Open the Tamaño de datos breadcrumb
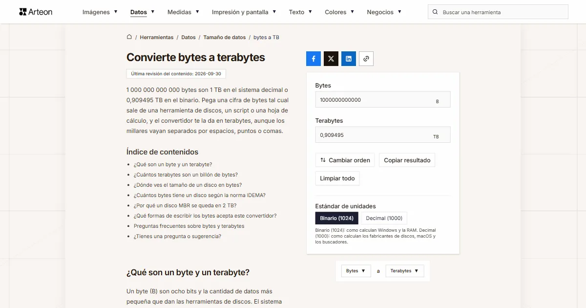Image resolution: width=586 pixels, height=308 pixels. point(225,37)
